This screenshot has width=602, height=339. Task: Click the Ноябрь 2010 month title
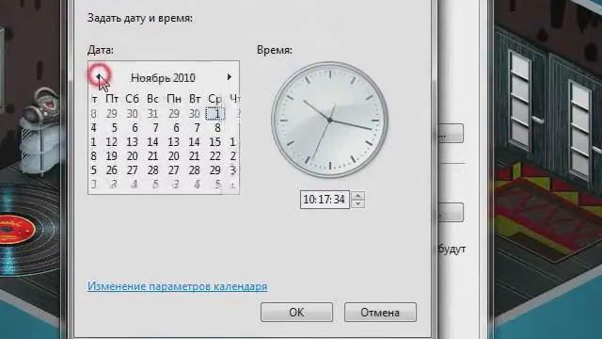click(163, 77)
